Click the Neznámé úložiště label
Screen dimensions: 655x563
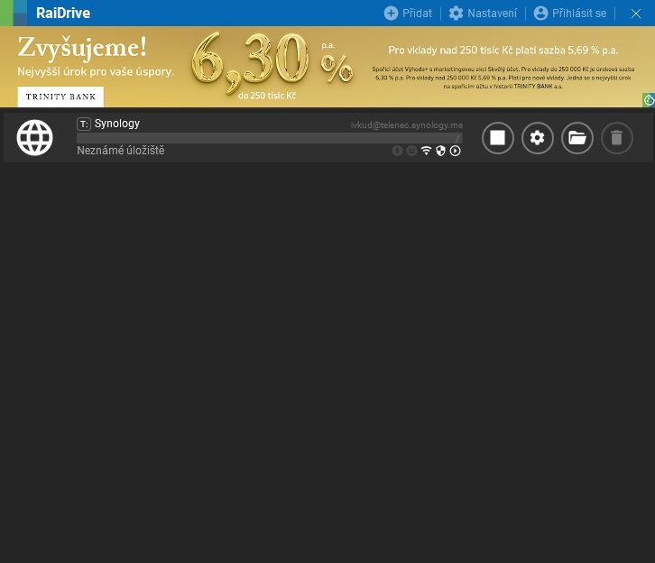click(121, 151)
